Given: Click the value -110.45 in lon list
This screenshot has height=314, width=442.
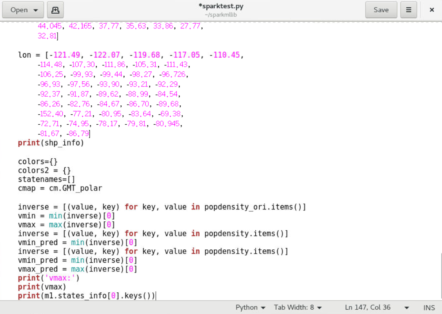Looking at the screenshot, I should coord(225,55).
